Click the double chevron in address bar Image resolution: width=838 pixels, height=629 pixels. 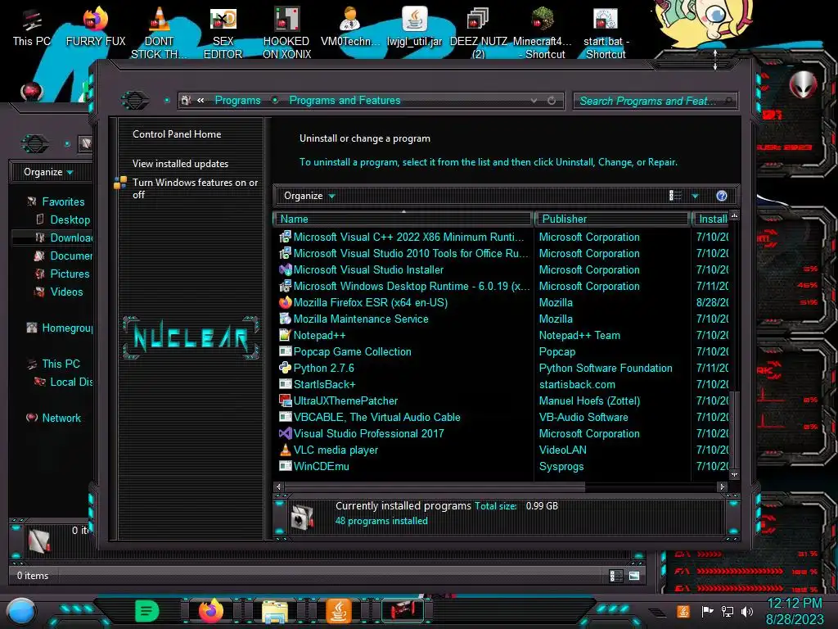pyautogui.click(x=200, y=100)
